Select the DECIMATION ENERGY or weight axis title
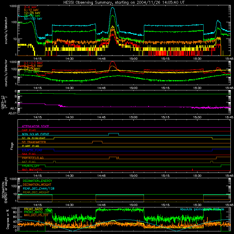This screenshot has width=234, height=234. tap(5, 190)
